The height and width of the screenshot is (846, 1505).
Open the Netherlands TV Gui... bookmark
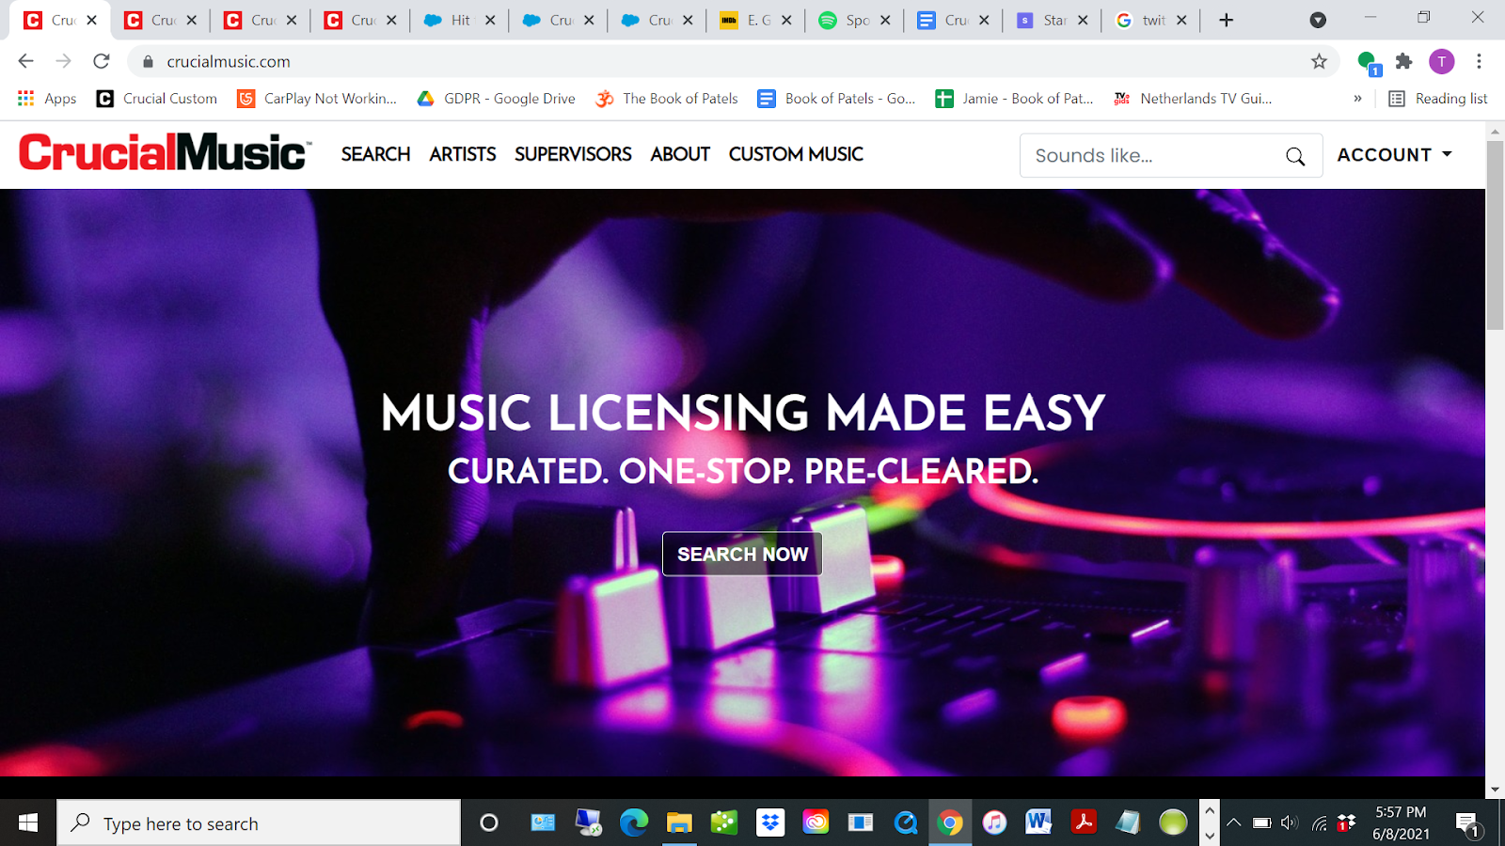click(1193, 99)
